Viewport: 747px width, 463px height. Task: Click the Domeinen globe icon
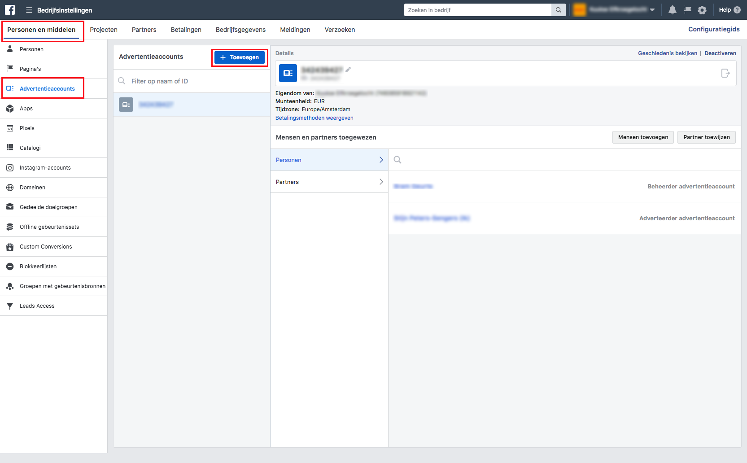pyautogui.click(x=10, y=187)
